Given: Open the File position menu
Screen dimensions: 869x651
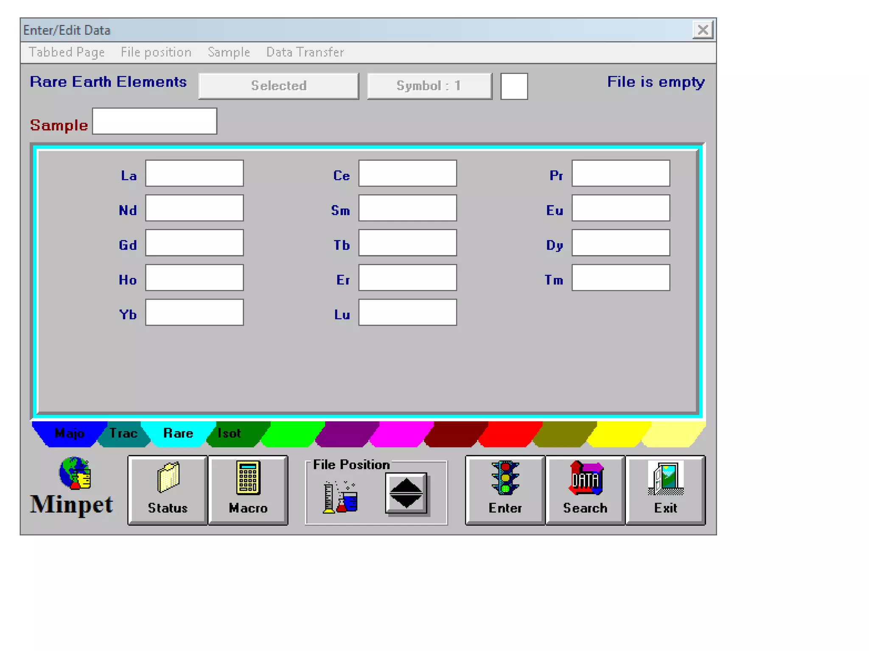Looking at the screenshot, I should (156, 52).
